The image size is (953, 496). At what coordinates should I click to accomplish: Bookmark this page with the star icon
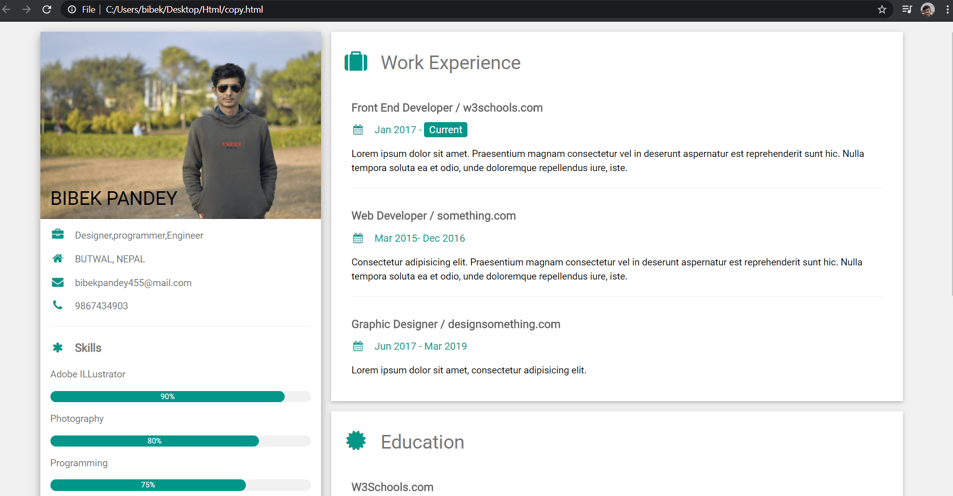click(x=882, y=10)
